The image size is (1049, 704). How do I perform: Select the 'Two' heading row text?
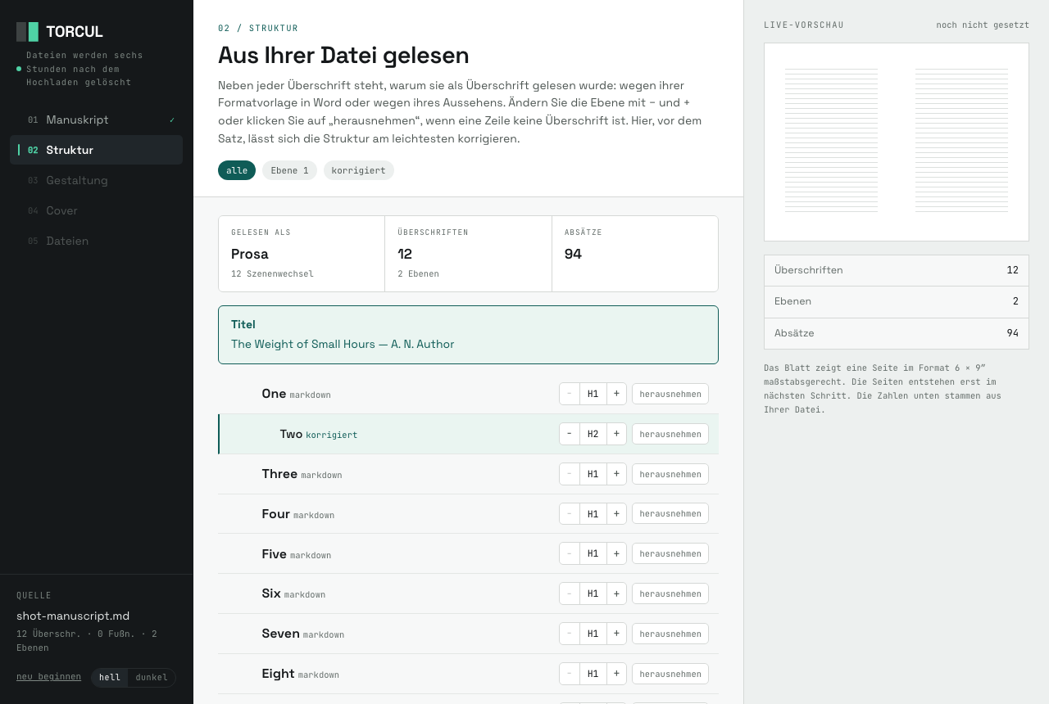[x=291, y=434]
